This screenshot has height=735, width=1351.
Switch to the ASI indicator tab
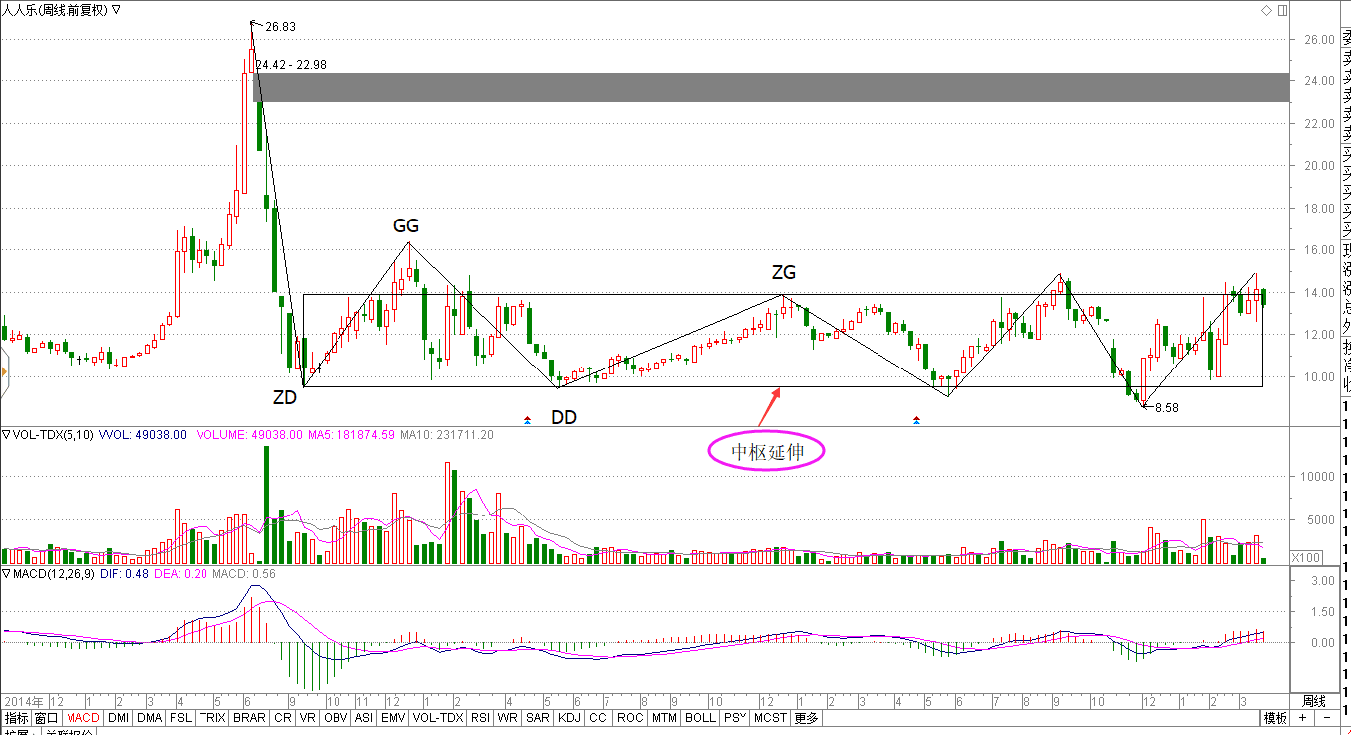364,718
